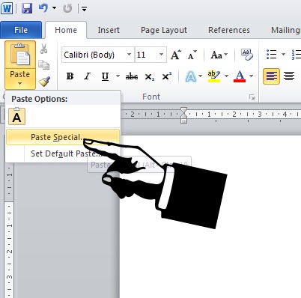Apply red font color
301x298 pixels.
pyautogui.click(x=240, y=76)
